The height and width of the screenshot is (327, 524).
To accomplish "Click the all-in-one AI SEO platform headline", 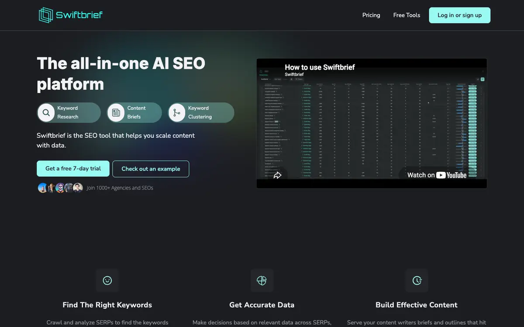I will pyautogui.click(x=121, y=74).
